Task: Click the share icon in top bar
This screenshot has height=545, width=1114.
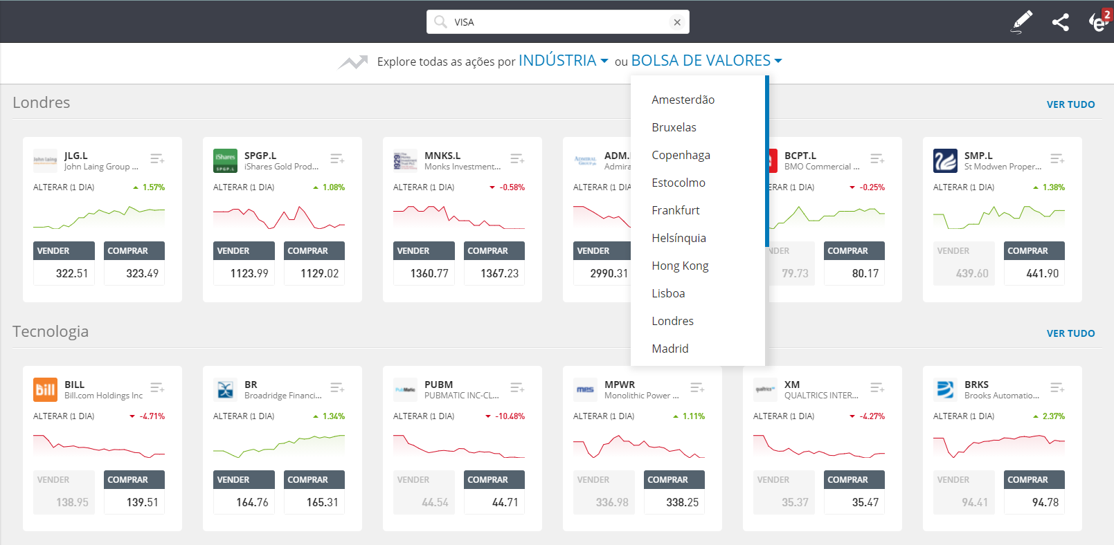Action: [1061, 22]
